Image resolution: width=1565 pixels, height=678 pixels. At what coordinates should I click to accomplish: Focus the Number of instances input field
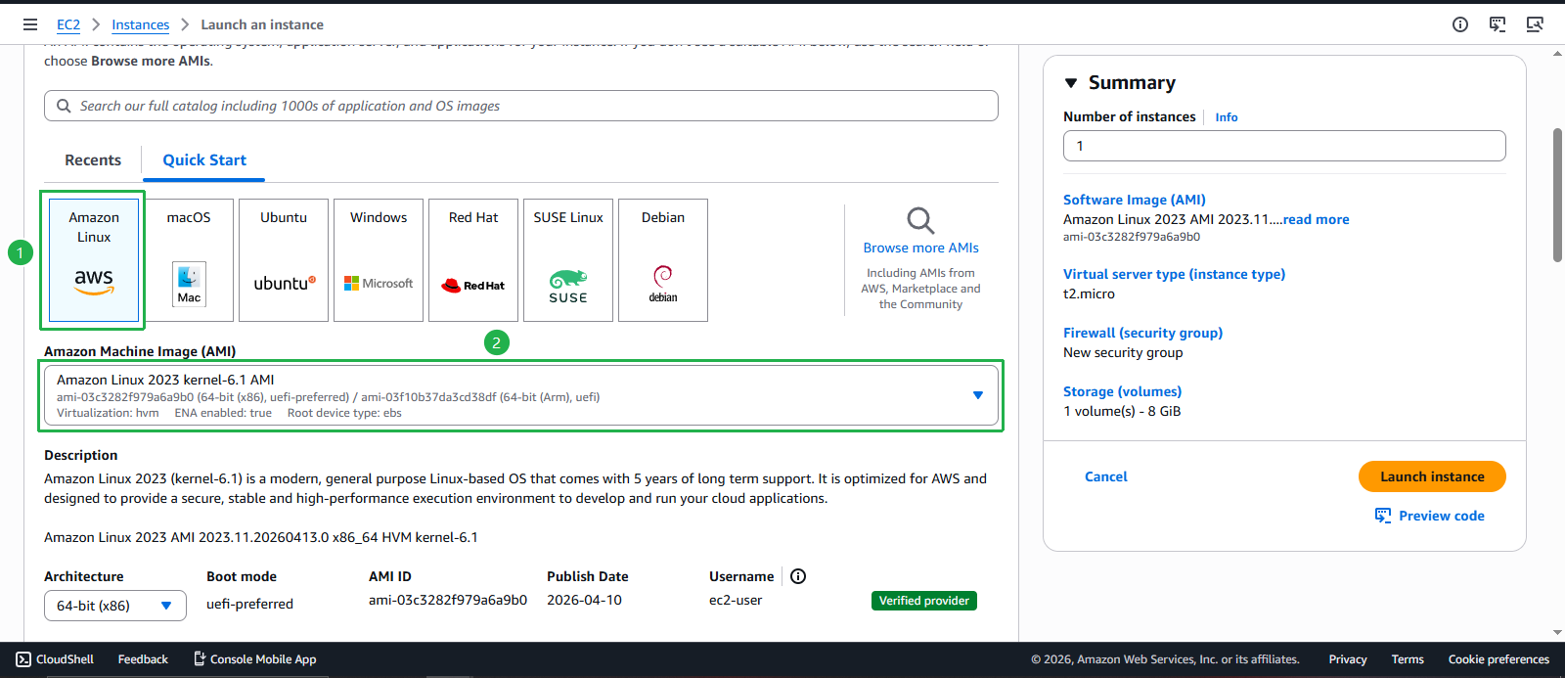(x=1284, y=146)
